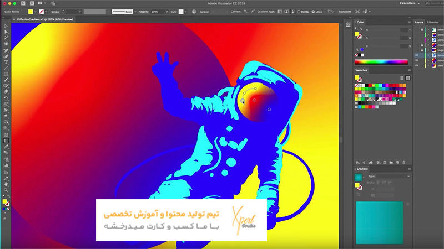Switch to the Libraries tab

[433, 22]
